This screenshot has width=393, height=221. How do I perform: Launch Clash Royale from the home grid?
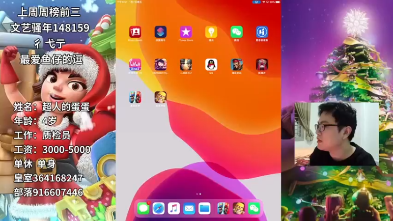[135, 97]
